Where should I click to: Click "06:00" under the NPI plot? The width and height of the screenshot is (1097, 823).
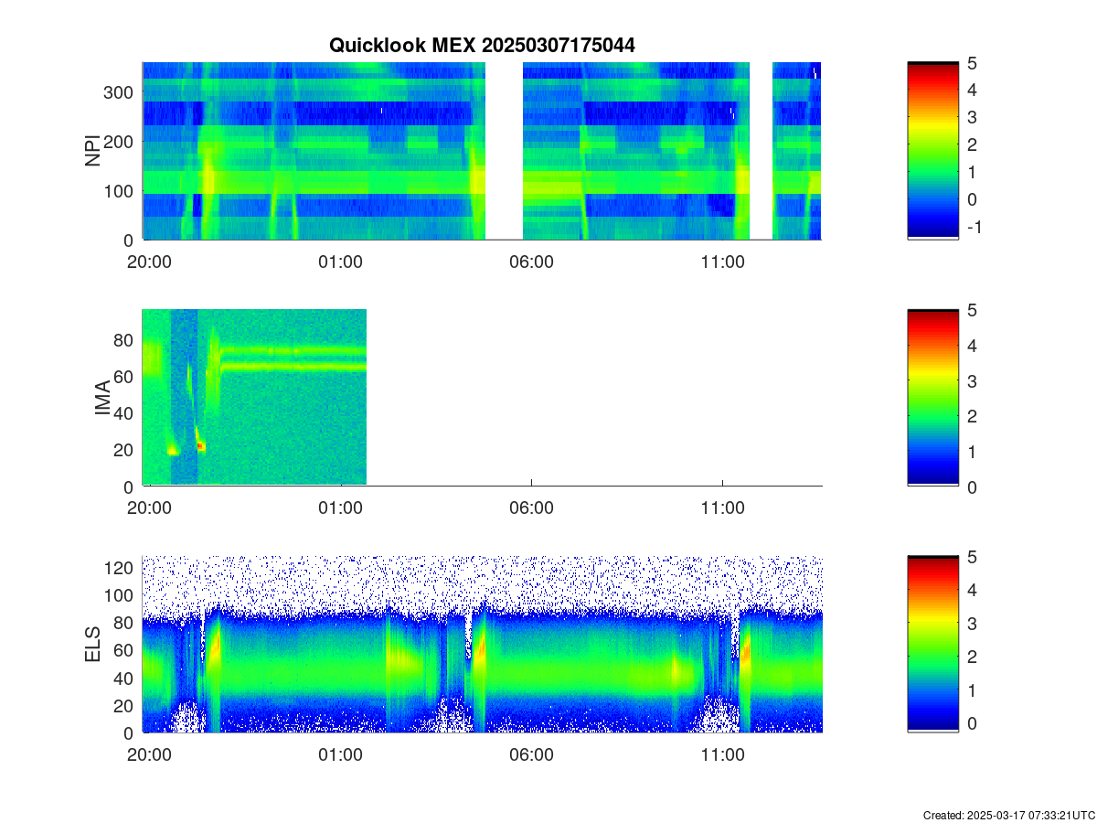coord(532,262)
